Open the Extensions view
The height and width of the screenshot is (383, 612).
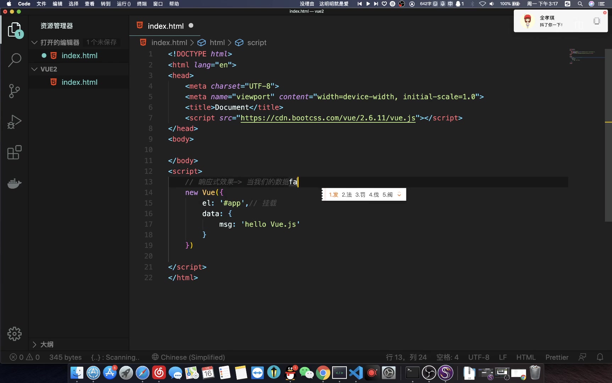tap(15, 152)
